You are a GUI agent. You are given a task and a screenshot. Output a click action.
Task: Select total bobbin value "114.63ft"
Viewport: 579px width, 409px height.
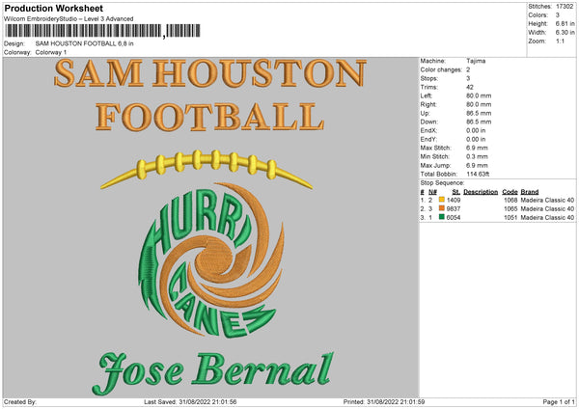click(x=478, y=174)
